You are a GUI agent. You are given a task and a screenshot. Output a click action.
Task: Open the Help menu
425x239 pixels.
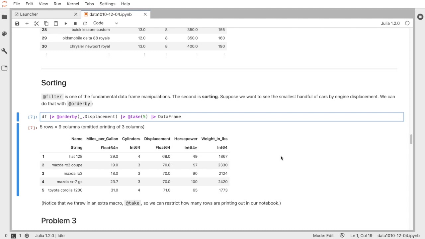126,4
